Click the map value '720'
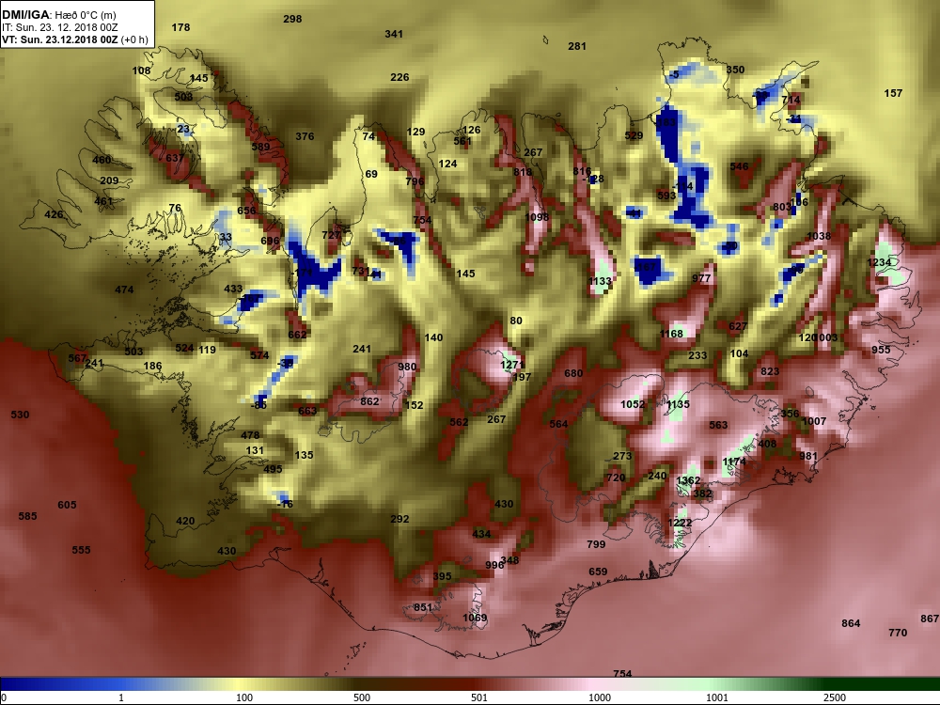Image resolution: width=940 pixels, height=705 pixels. tap(616, 478)
